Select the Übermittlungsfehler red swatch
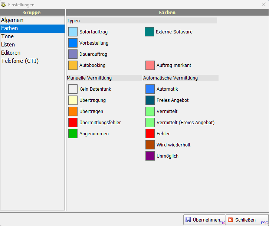This screenshot has height=226, width=269. [x=73, y=123]
